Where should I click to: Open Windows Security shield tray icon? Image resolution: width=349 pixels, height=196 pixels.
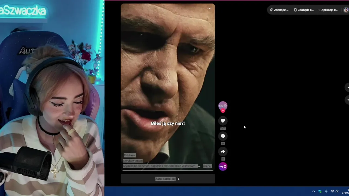(320, 191)
